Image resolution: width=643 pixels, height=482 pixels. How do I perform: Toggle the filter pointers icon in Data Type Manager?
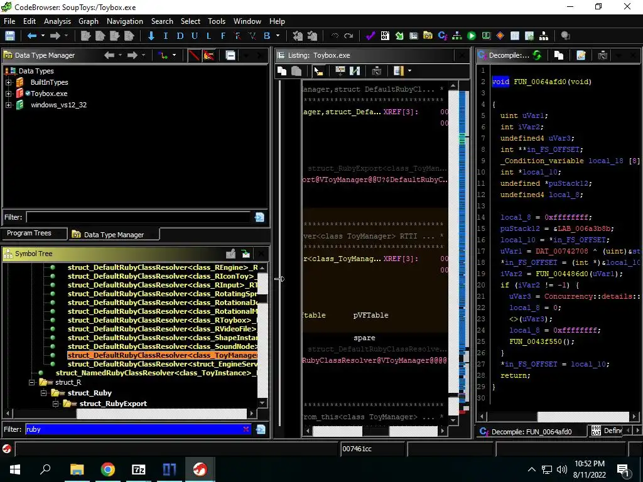[x=208, y=55]
